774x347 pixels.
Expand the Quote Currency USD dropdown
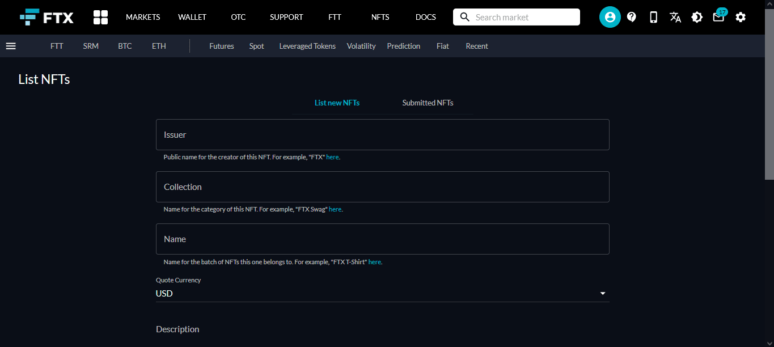point(383,294)
